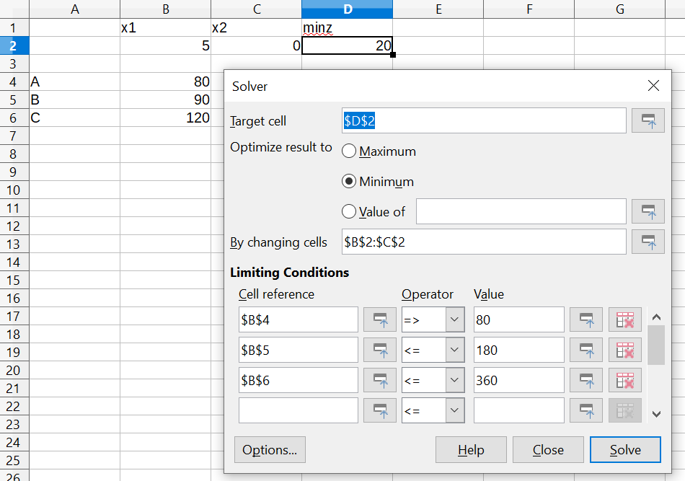The width and height of the screenshot is (685, 481).
Task: Click cell D1 containing minz
Action: 348,27
